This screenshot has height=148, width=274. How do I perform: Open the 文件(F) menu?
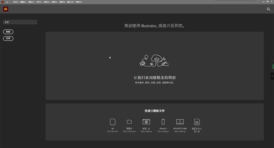pyautogui.click(x=15, y=2)
